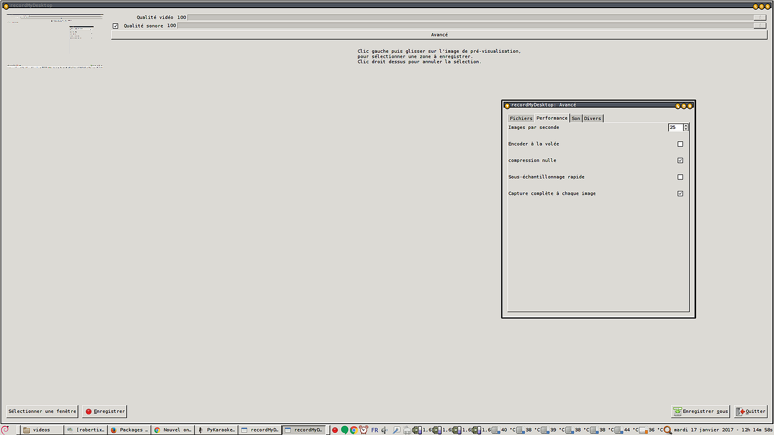Click the 36 °C temperature sensor icon

pos(643,430)
